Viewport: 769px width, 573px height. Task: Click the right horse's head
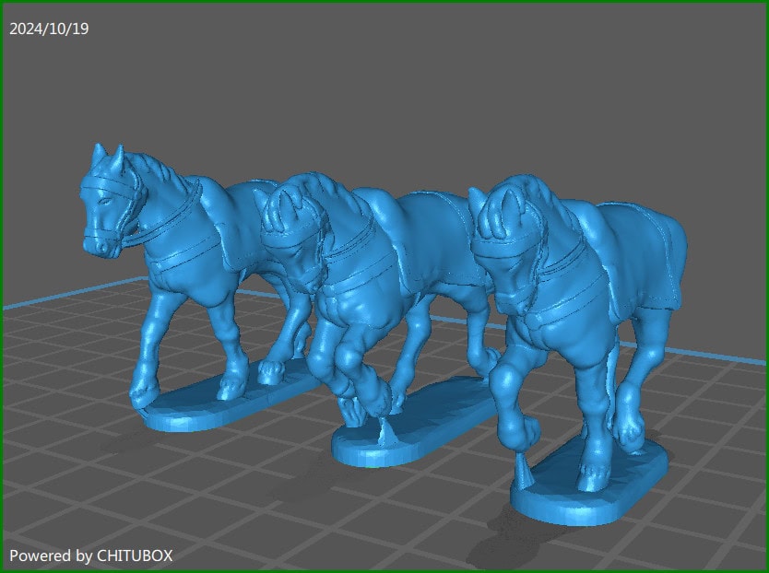point(503,235)
